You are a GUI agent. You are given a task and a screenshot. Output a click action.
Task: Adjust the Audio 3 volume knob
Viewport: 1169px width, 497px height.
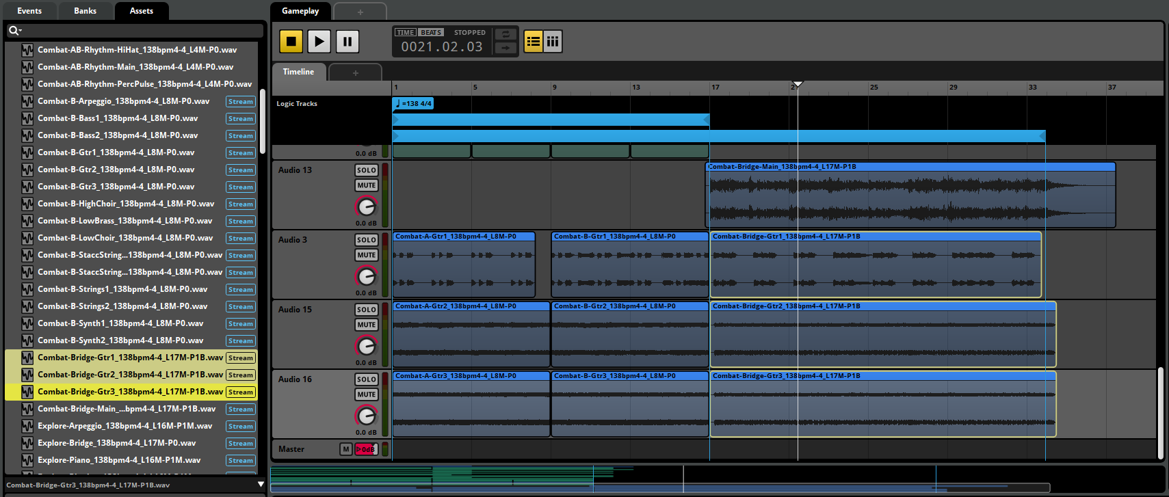coord(367,276)
